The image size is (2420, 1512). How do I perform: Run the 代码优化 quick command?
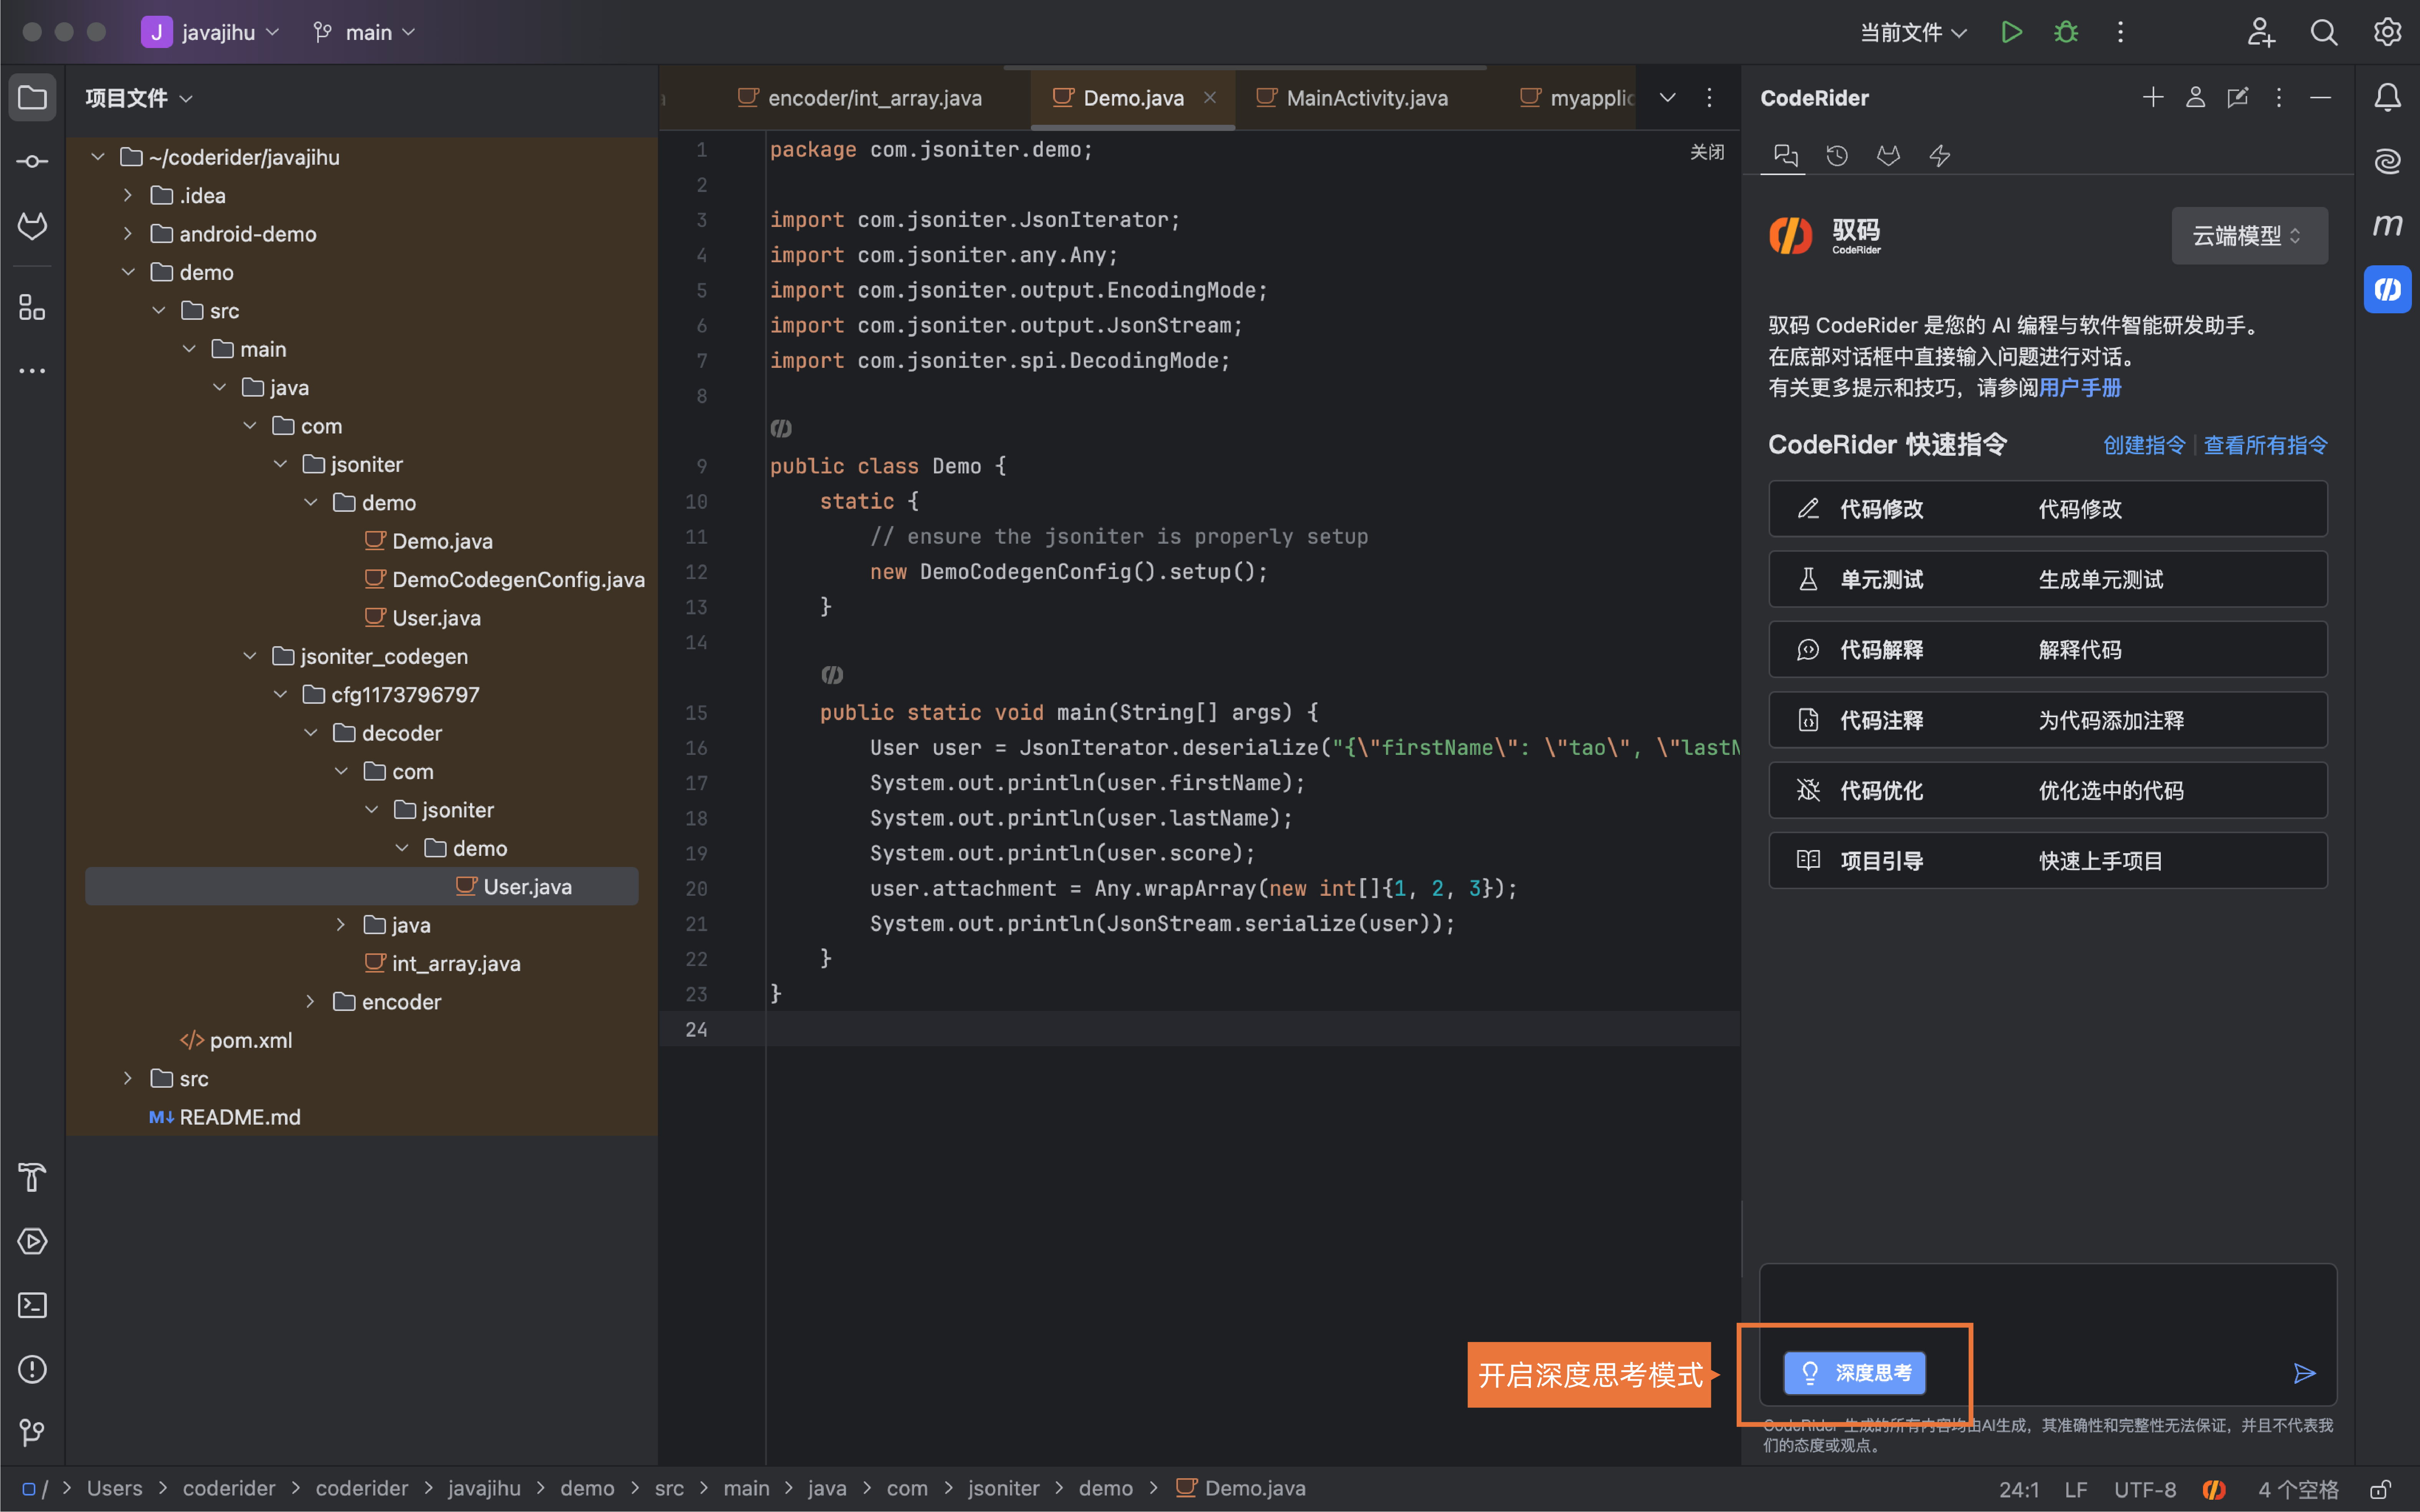click(2048, 790)
